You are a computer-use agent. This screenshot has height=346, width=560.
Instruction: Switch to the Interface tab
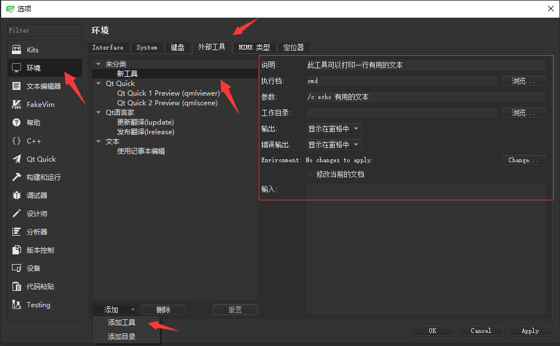(x=108, y=47)
